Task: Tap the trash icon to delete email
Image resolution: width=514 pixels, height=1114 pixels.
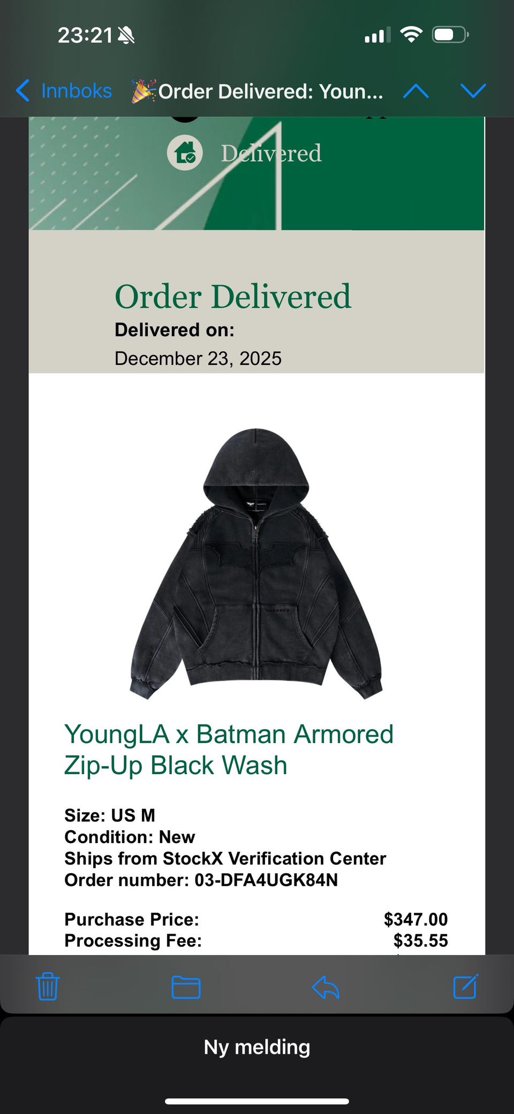Action: [x=48, y=986]
